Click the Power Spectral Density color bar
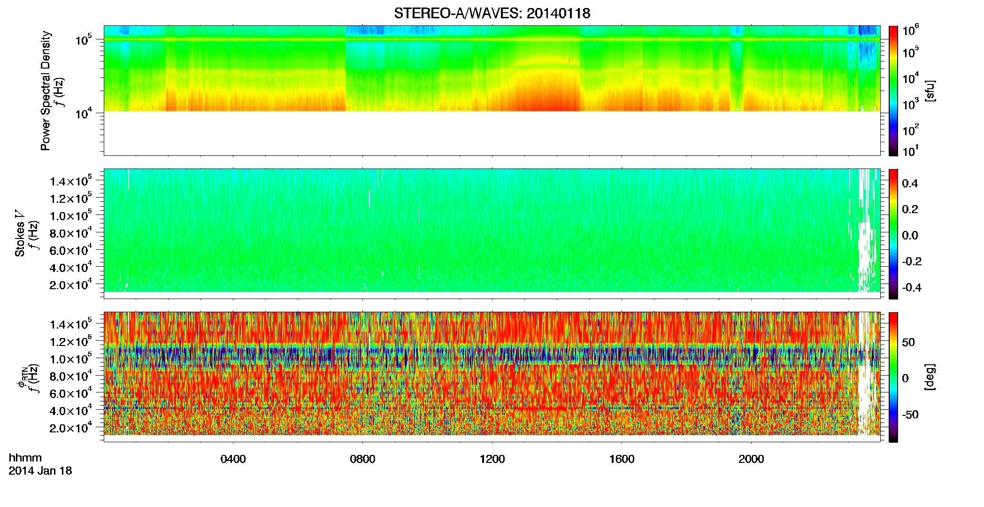984x507 pixels. pyautogui.click(x=893, y=91)
